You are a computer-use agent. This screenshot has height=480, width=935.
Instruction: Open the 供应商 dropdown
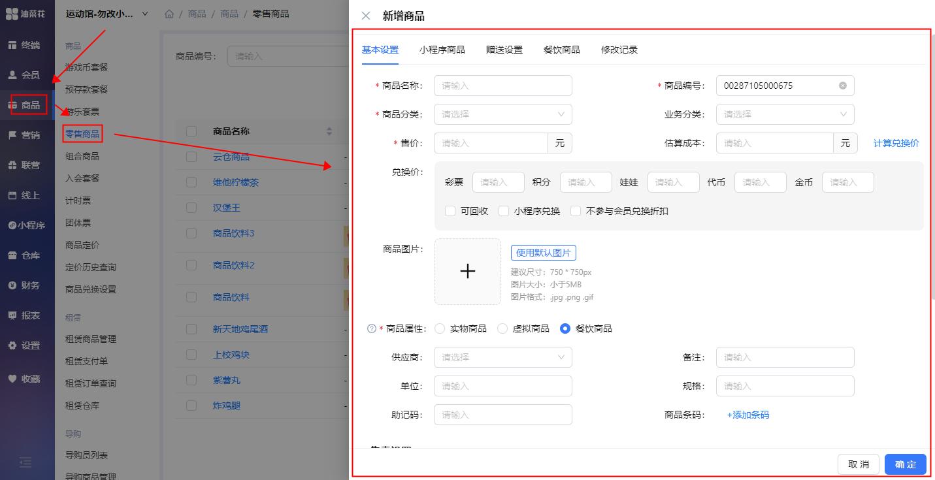pos(503,357)
